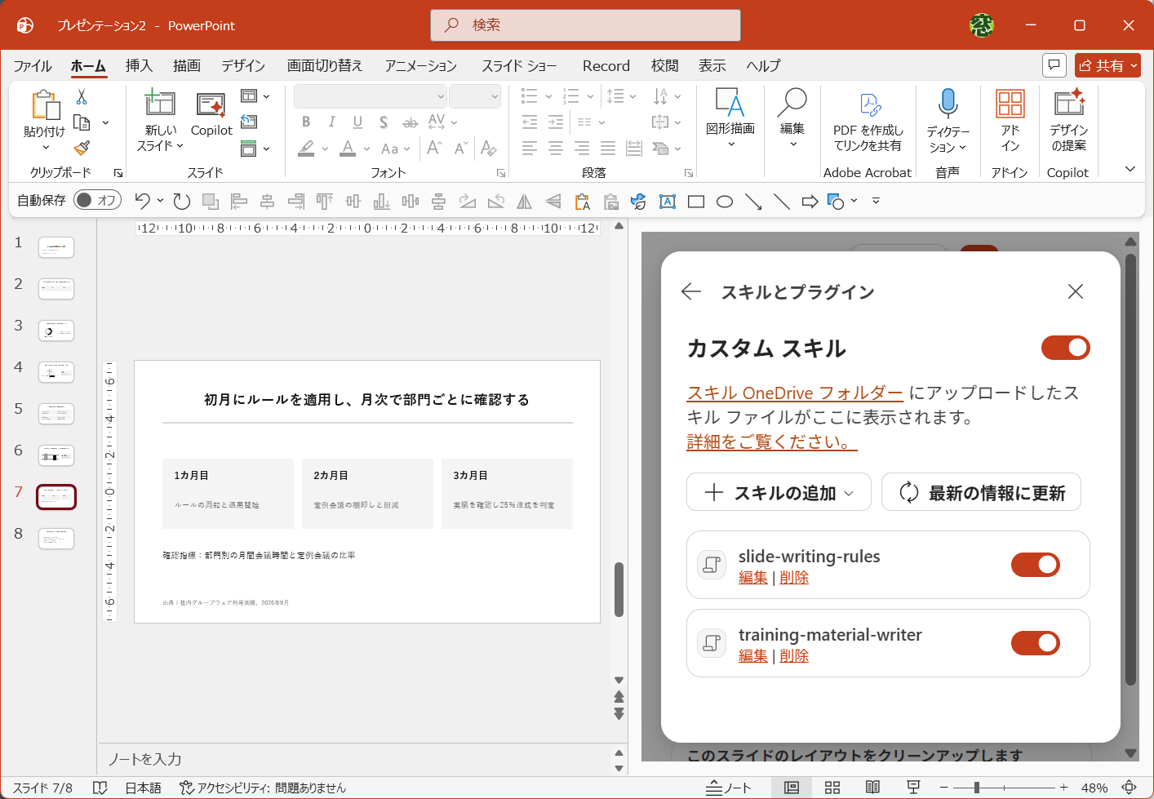Open Animations tab
1154x799 pixels.
pyautogui.click(x=421, y=65)
